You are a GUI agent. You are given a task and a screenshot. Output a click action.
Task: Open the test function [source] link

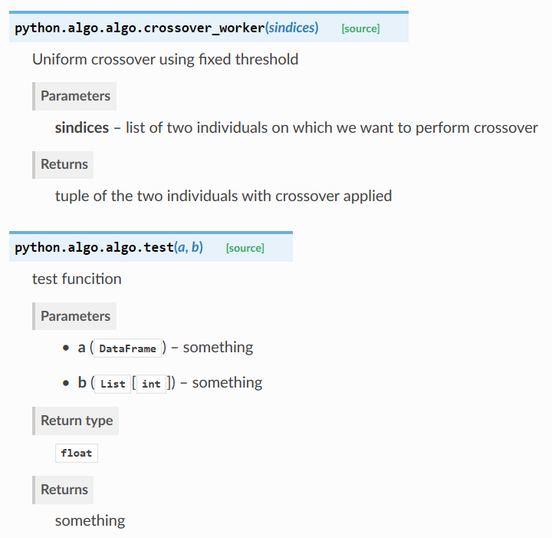(245, 248)
